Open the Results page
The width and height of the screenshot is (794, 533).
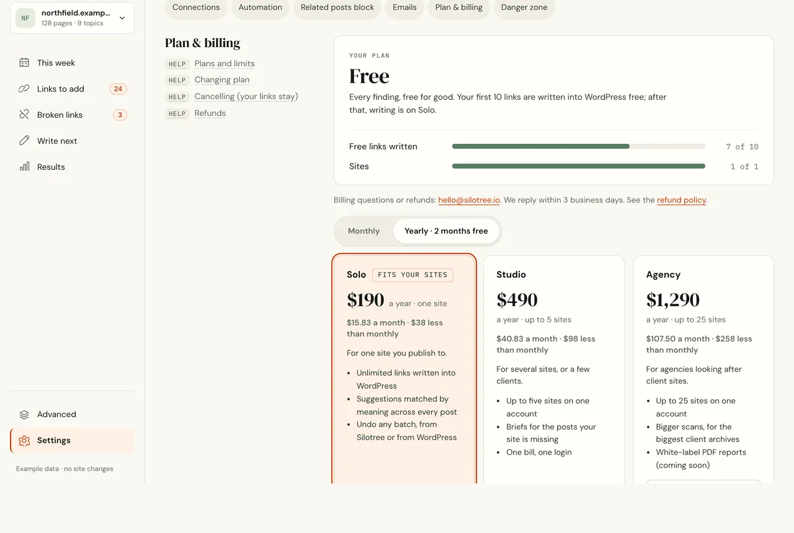click(72, 167)
